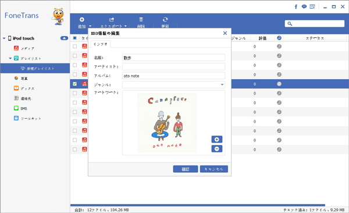
Task: Click the magnifier icon in search box
Action: [290, 24]
